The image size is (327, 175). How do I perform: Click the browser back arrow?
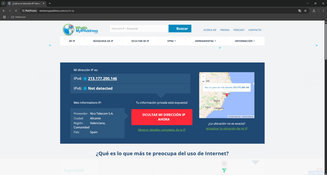pyautogui.click(x=4, y=11)
